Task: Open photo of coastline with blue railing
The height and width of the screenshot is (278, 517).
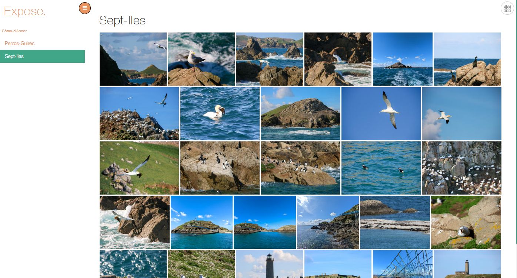Action: click(x=328, y=222)
